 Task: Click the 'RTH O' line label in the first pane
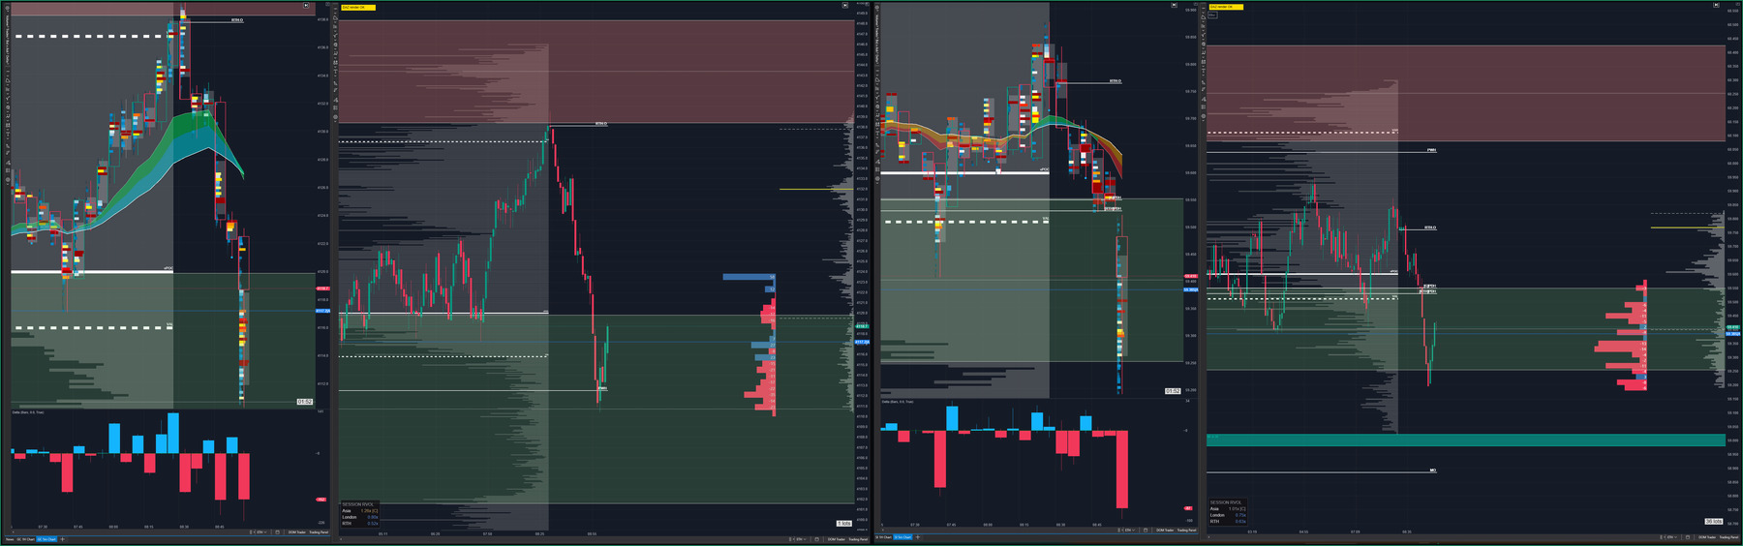point(237,19)
